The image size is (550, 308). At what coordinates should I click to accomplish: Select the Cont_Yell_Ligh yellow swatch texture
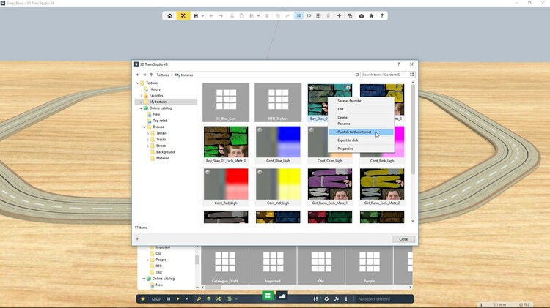point(278,187)
